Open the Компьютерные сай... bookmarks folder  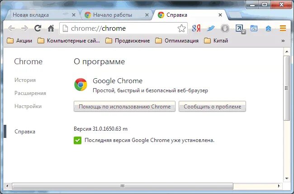tap(69, 41)
